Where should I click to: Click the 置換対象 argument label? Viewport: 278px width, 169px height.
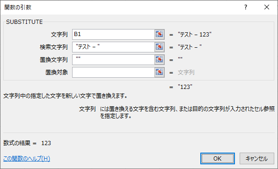57,73
